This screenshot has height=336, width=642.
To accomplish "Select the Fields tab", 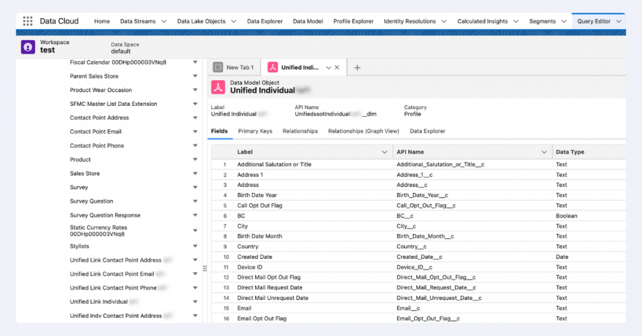I will point(219,131).
